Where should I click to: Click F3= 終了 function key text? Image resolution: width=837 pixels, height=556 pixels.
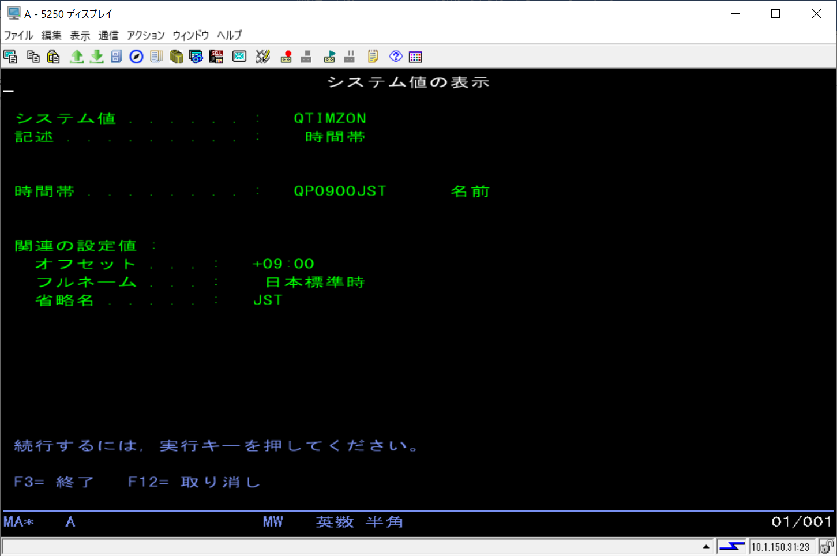click(54, 482)
